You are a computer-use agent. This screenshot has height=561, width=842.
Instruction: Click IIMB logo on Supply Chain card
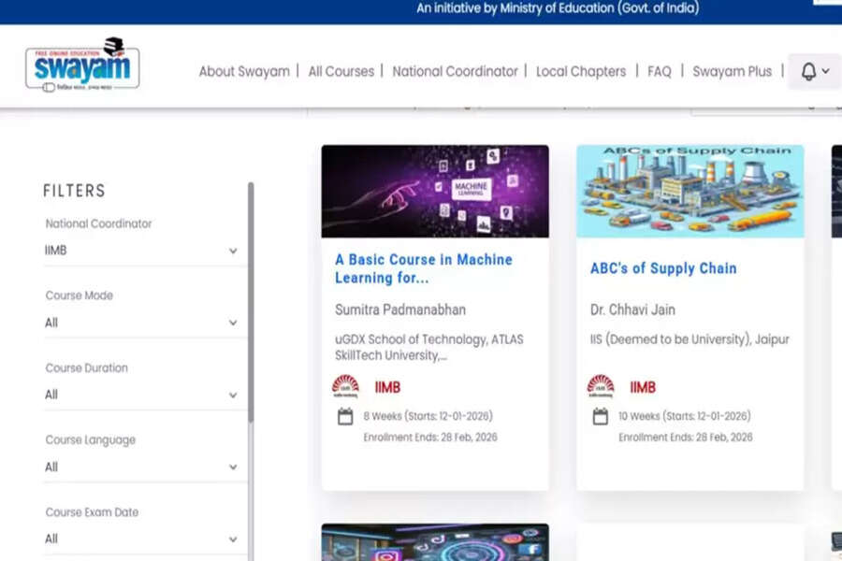(601, 386)
